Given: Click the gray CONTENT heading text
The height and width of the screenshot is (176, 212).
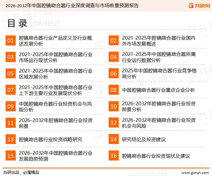Looking at the screenshot, I should [x=45, y=24].
